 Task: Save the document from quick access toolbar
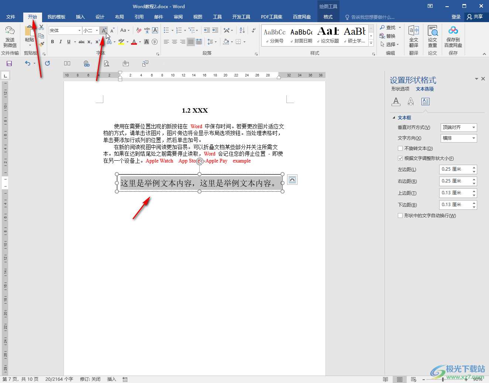pyautogui.click(x=9, y=64)
